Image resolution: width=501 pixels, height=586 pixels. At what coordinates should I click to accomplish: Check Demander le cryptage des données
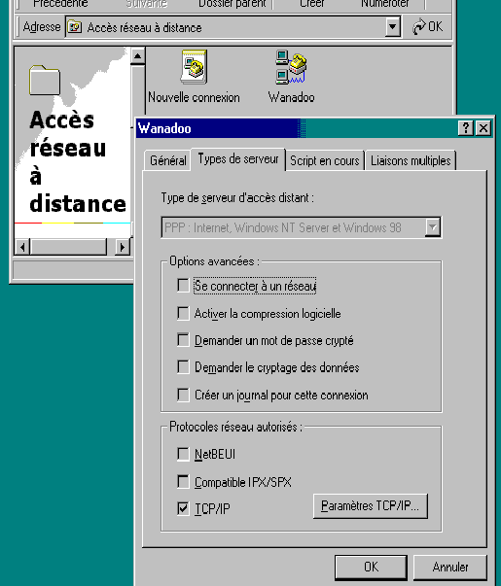pos(183,367)
